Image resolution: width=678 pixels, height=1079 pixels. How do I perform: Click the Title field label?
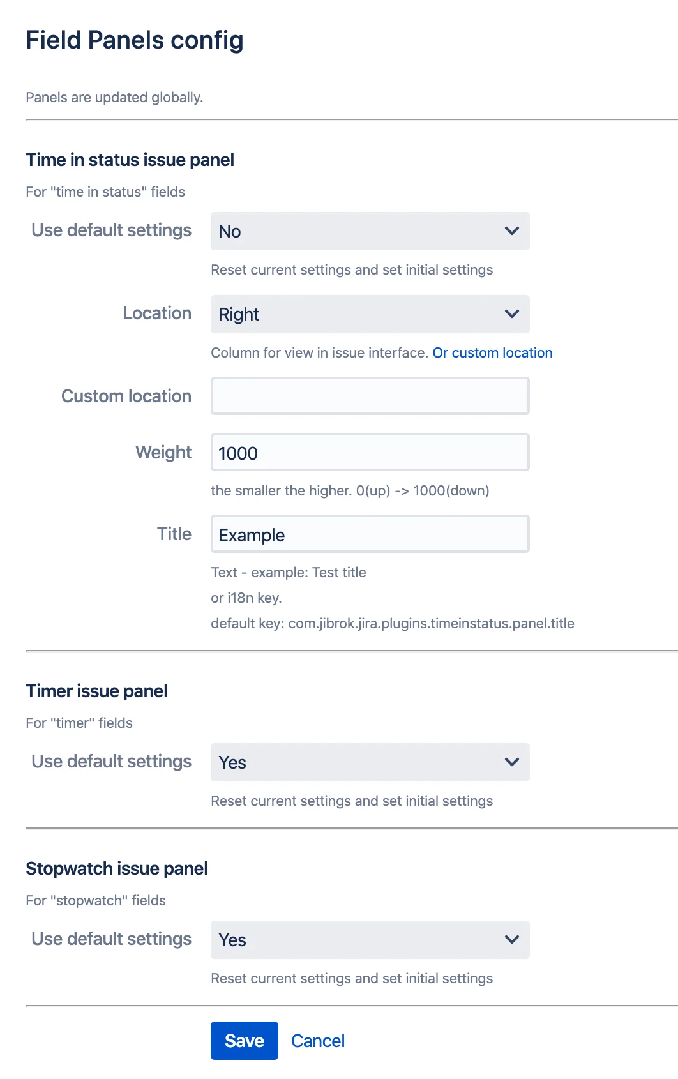pos(174,534)
